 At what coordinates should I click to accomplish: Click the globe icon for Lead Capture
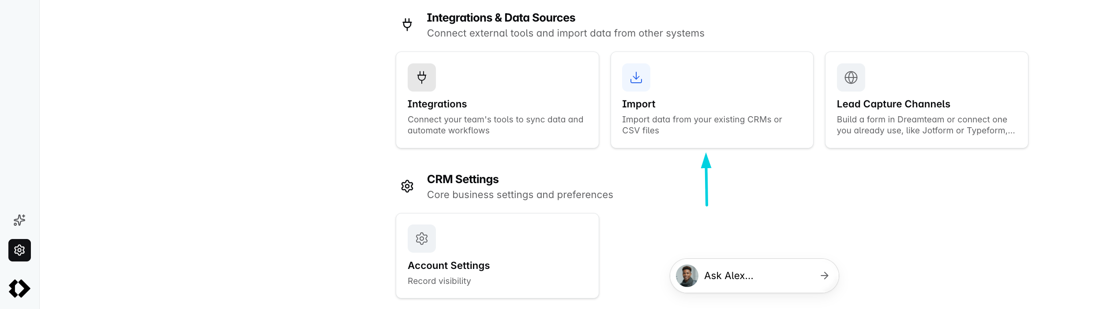pos(851,77)
